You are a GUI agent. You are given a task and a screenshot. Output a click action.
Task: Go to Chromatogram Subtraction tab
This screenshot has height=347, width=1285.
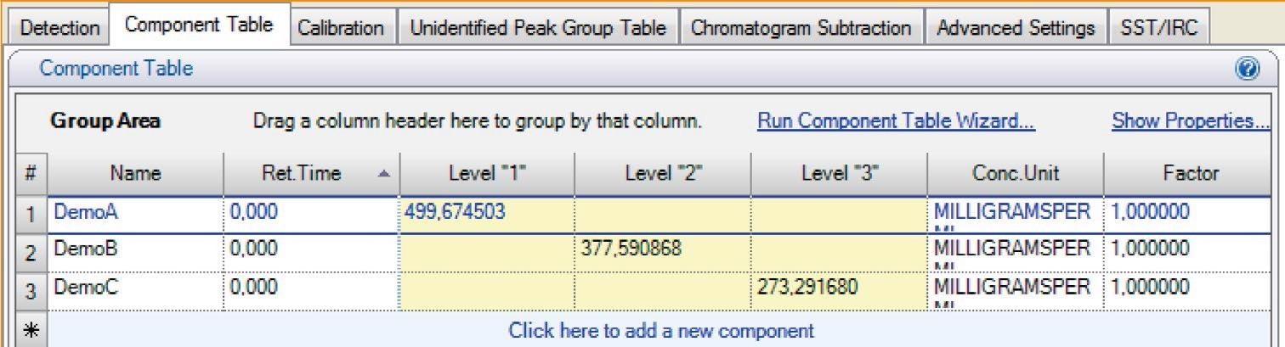coord(801,28)
